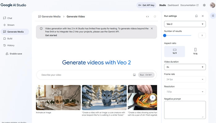Click the Stream waveform icon
The image size is (216, 123).
click(5, 25)
